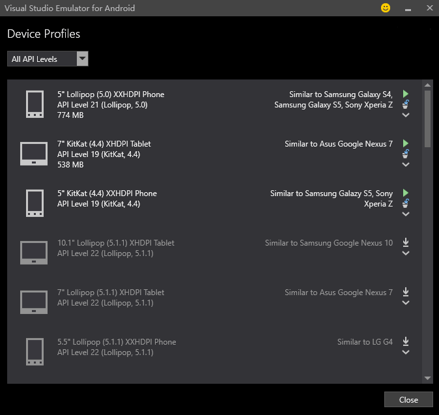Uninstall the 5" KitKat (4.4) phone profile
The image size is (439, 415).
[405, 203]
